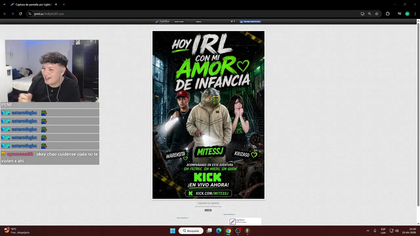Click the left Report misleading ad link

[x=182, y=218]
